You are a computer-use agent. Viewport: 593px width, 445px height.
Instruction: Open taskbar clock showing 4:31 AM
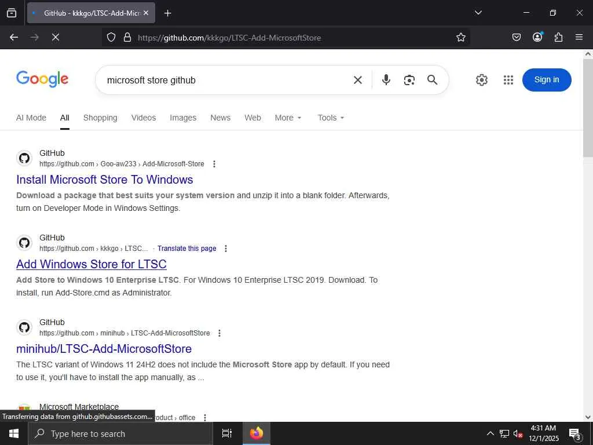point(543,433)
